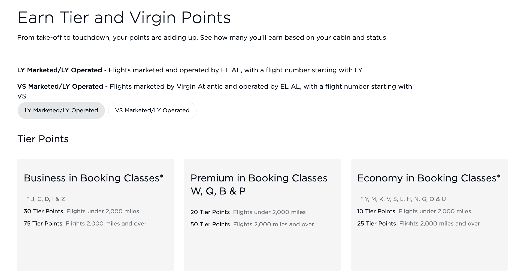Click Flights 2,000 miles and over in Economy
This screenshot has width=527, height=272.
coord(439,223)
